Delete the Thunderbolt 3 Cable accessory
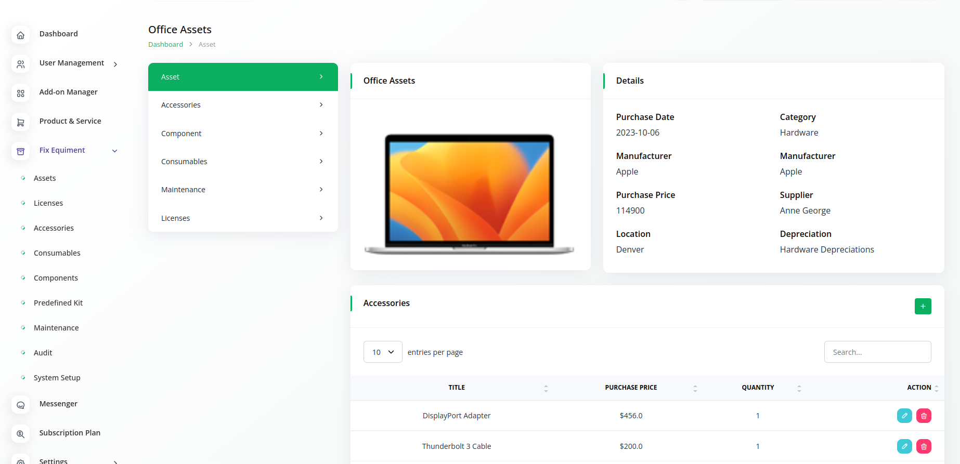Screen dimensions: 960x464 [924, 446]
